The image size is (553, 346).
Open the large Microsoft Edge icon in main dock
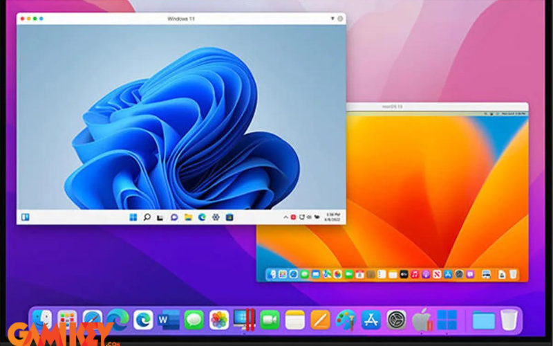pos(118,320)
